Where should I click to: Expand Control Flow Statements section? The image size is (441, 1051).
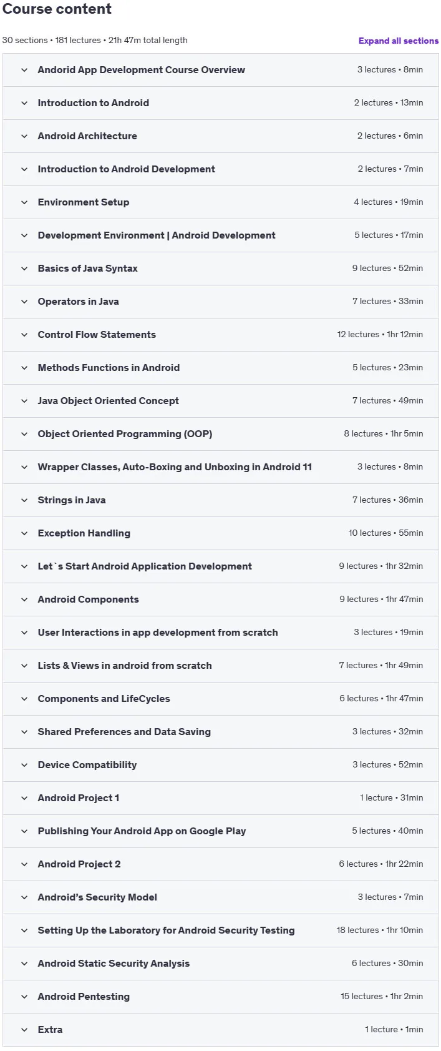tap(221, 335)
